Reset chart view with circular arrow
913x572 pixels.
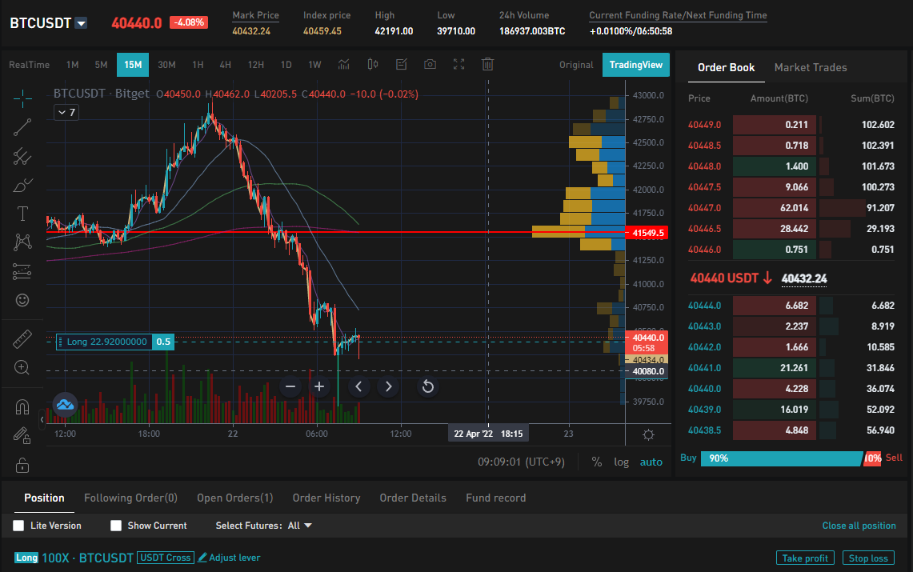(428, 386)
